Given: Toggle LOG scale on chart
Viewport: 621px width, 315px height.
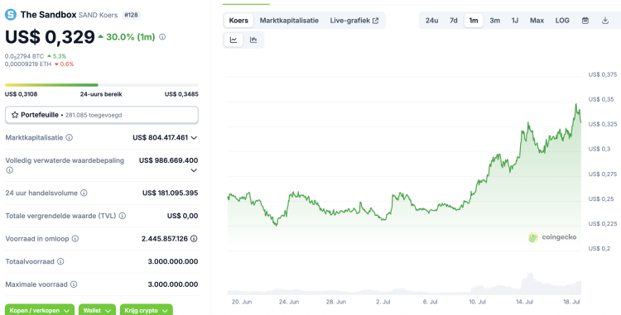Looking at the screenshot, I should [562, 21].
